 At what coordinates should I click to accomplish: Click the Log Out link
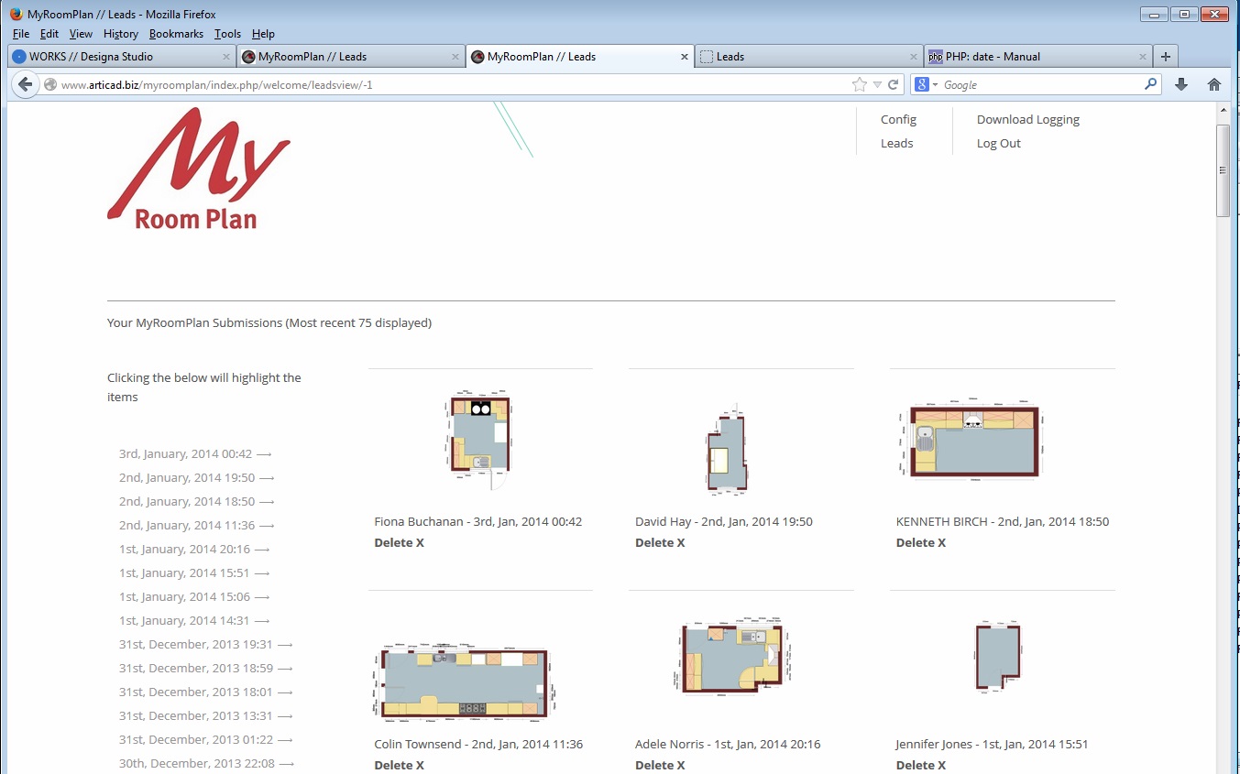998,143
